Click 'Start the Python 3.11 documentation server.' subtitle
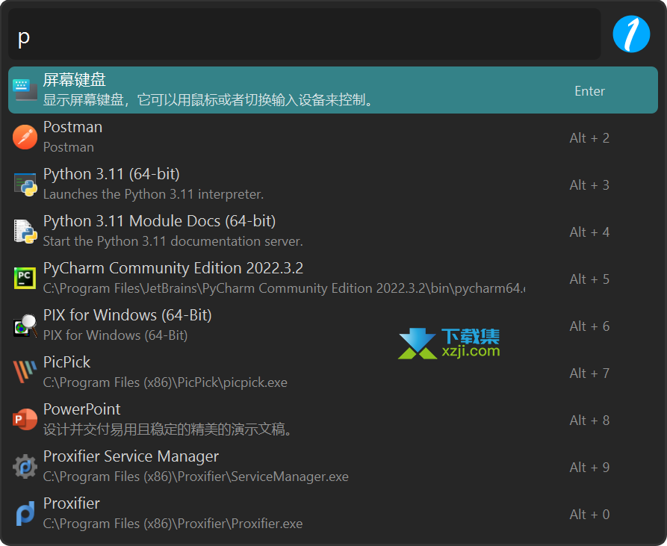This screenshot has height=546, width=667. pyautogui.click(x=173, y=241)
